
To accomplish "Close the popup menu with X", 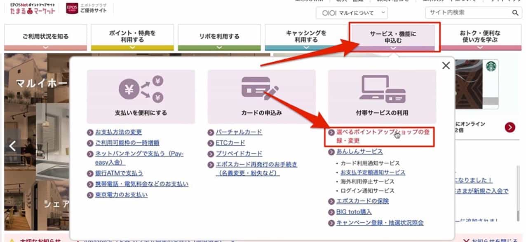I will 446,65.
